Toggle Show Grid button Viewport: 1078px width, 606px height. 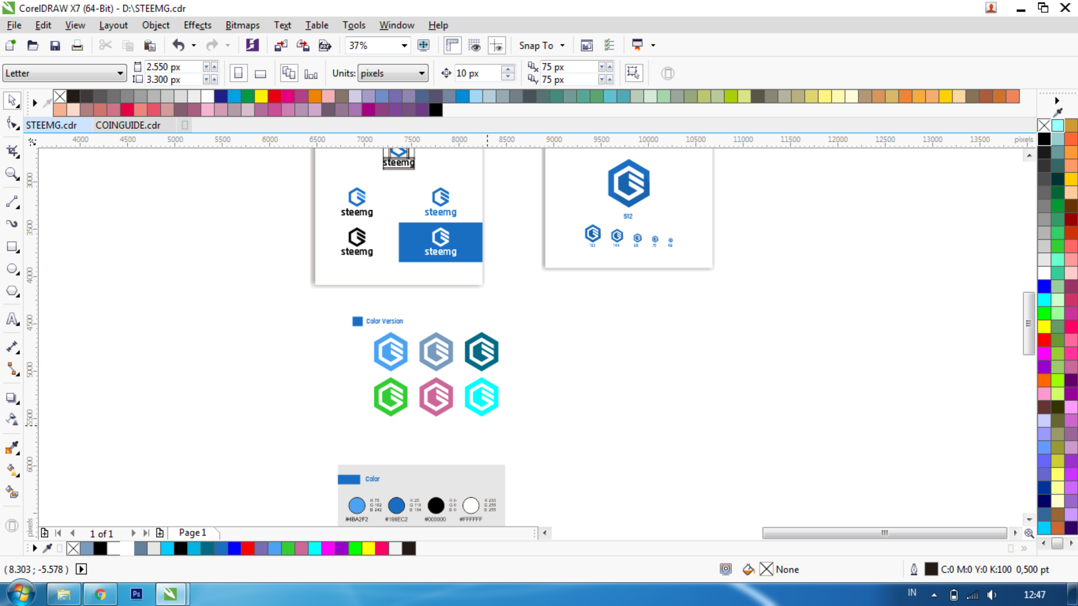[x=475, y=45]
